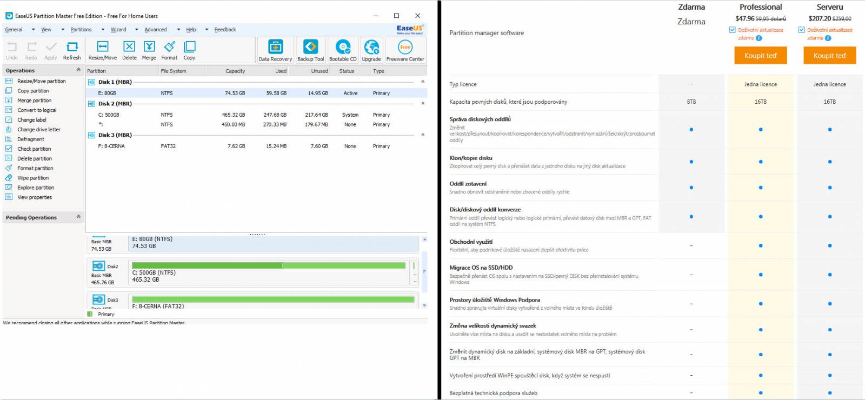Click the Copy toolbar icon

click(x=189, y=50)
